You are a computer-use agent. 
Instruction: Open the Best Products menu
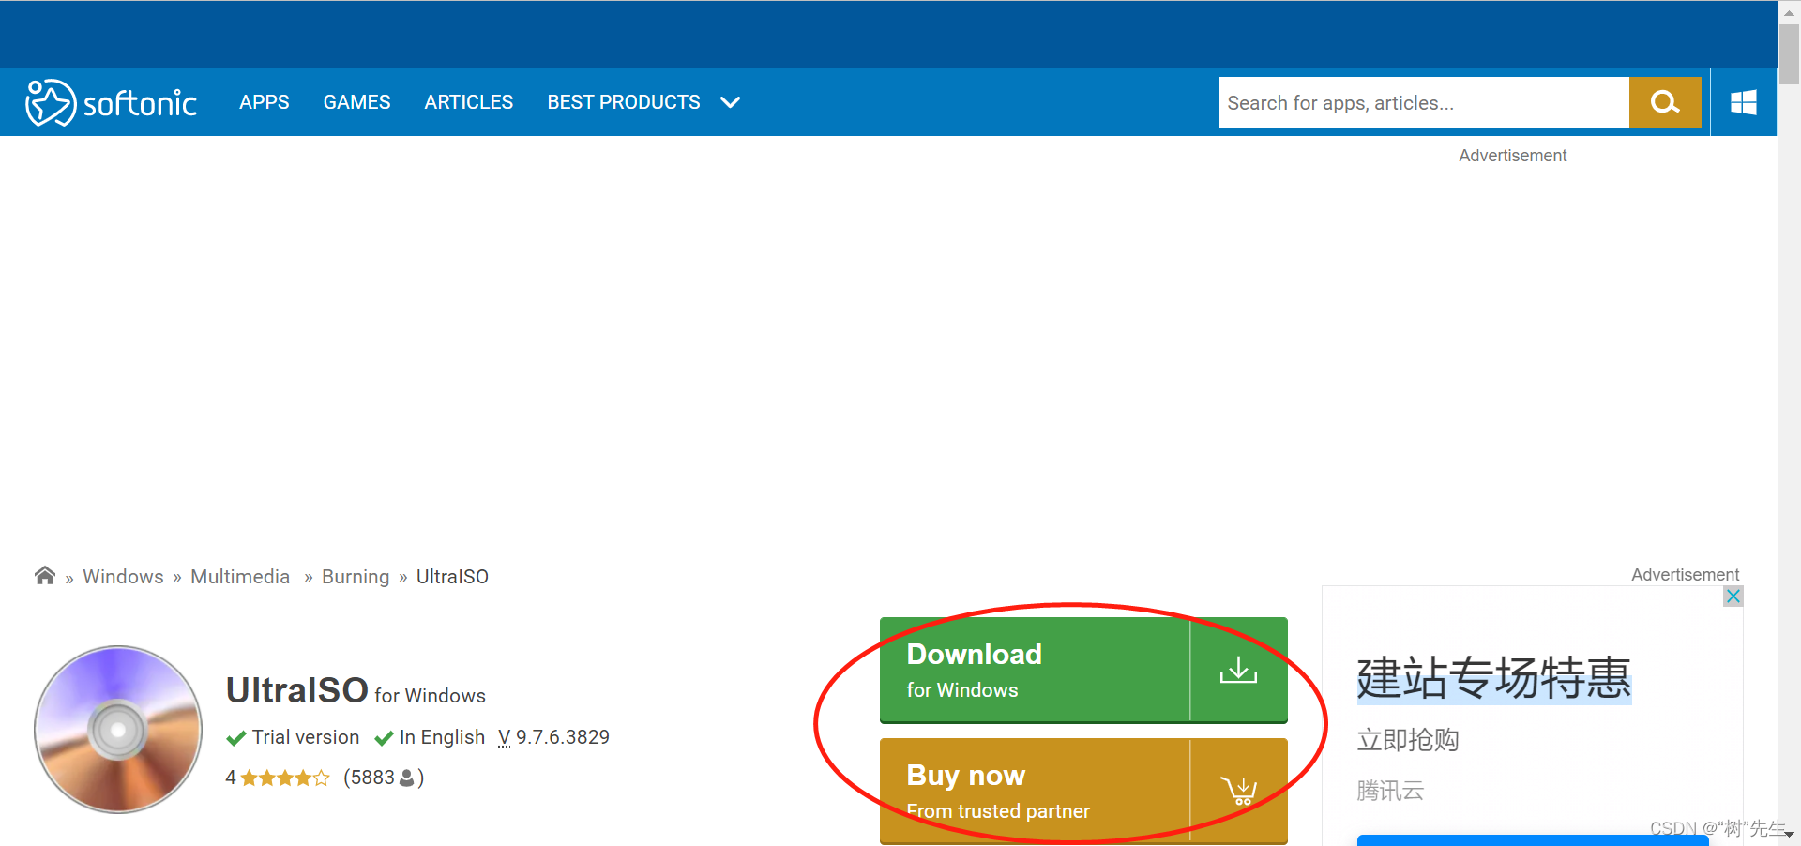[623, 102]
